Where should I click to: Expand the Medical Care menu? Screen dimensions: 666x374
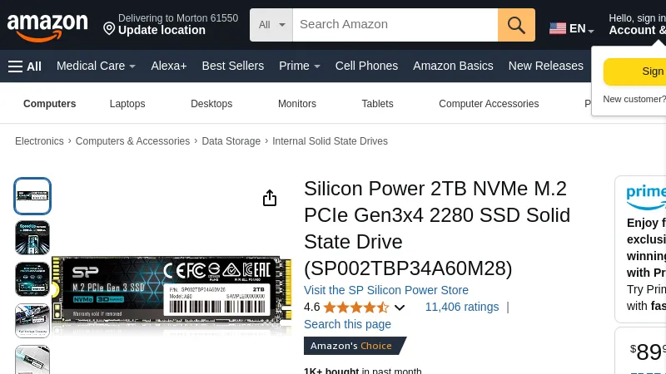coord(96,66)
